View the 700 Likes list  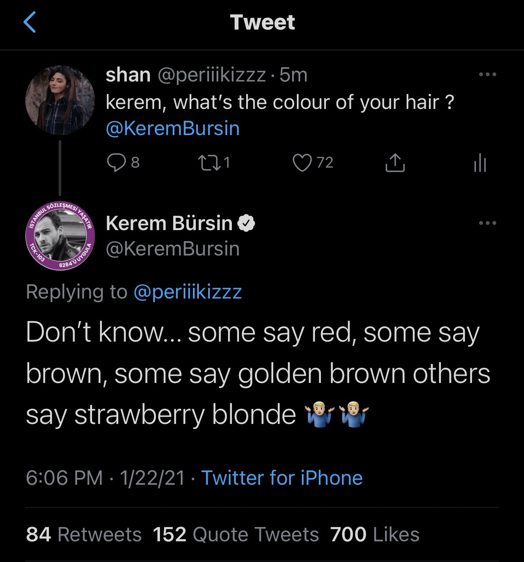pos(375,535)
